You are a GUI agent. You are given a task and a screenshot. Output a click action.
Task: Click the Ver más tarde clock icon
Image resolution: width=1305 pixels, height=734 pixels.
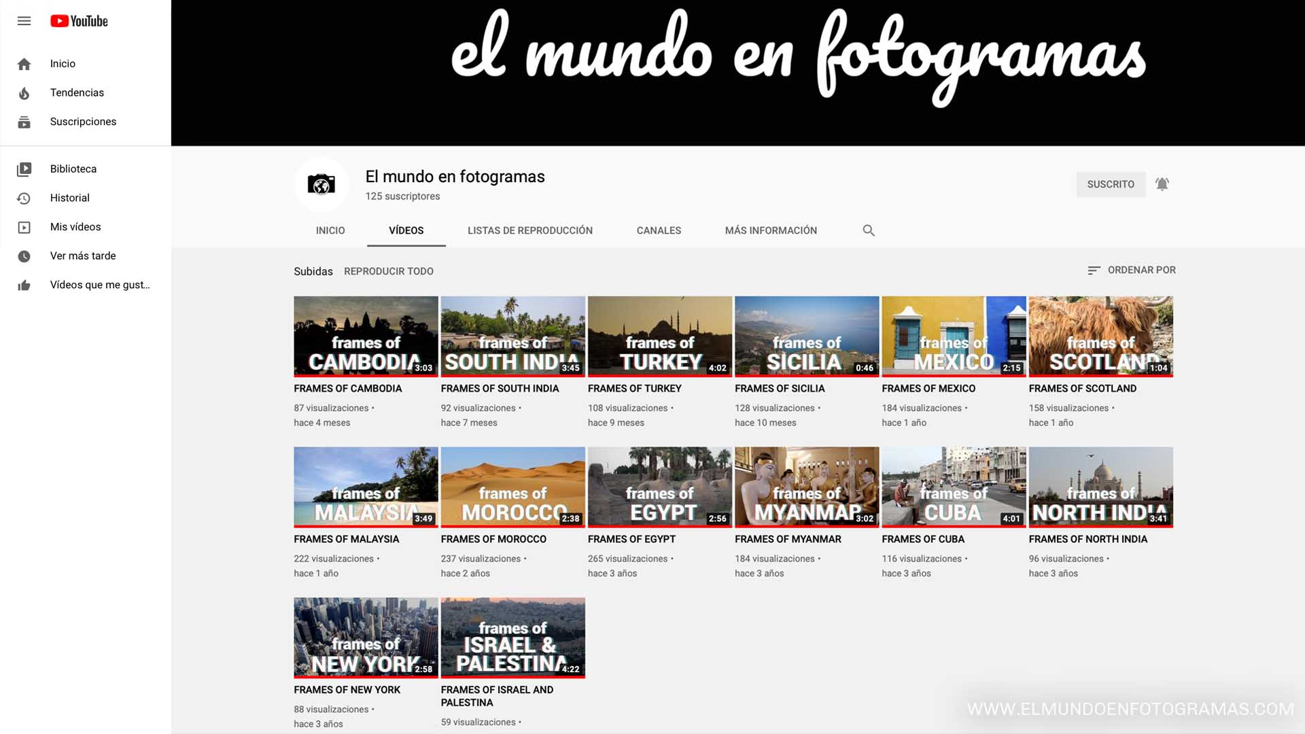[x=24, y=256]
